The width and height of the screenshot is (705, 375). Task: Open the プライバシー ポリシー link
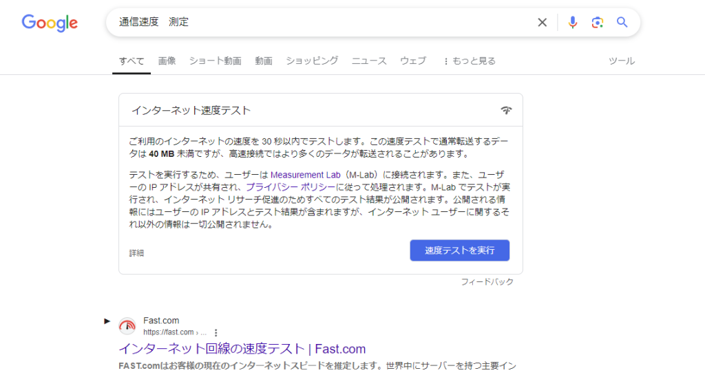[291, 187]
